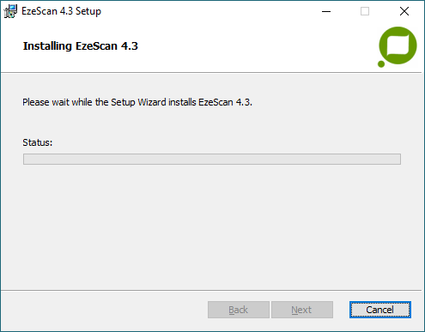Image resolution: width=425 pixels, height=332 pixels.
Task: Click the gap between Next and Cancel buttons
Action: coord(341,310)
